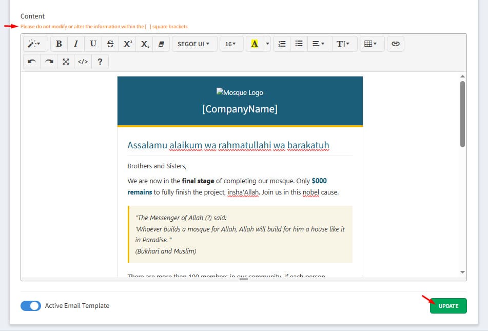Toggle italic formatting

[x=76, y=44]
